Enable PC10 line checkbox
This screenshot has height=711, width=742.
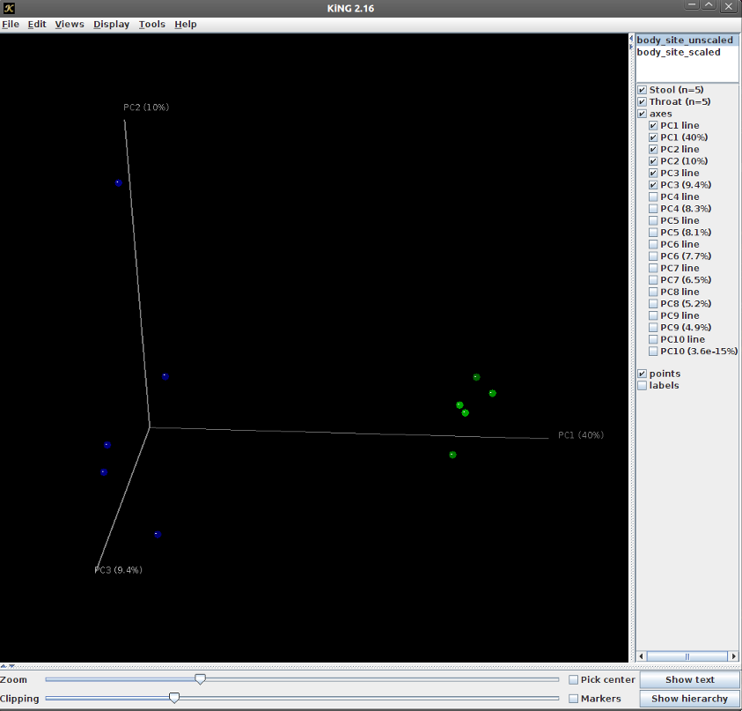tap(653, 339)
